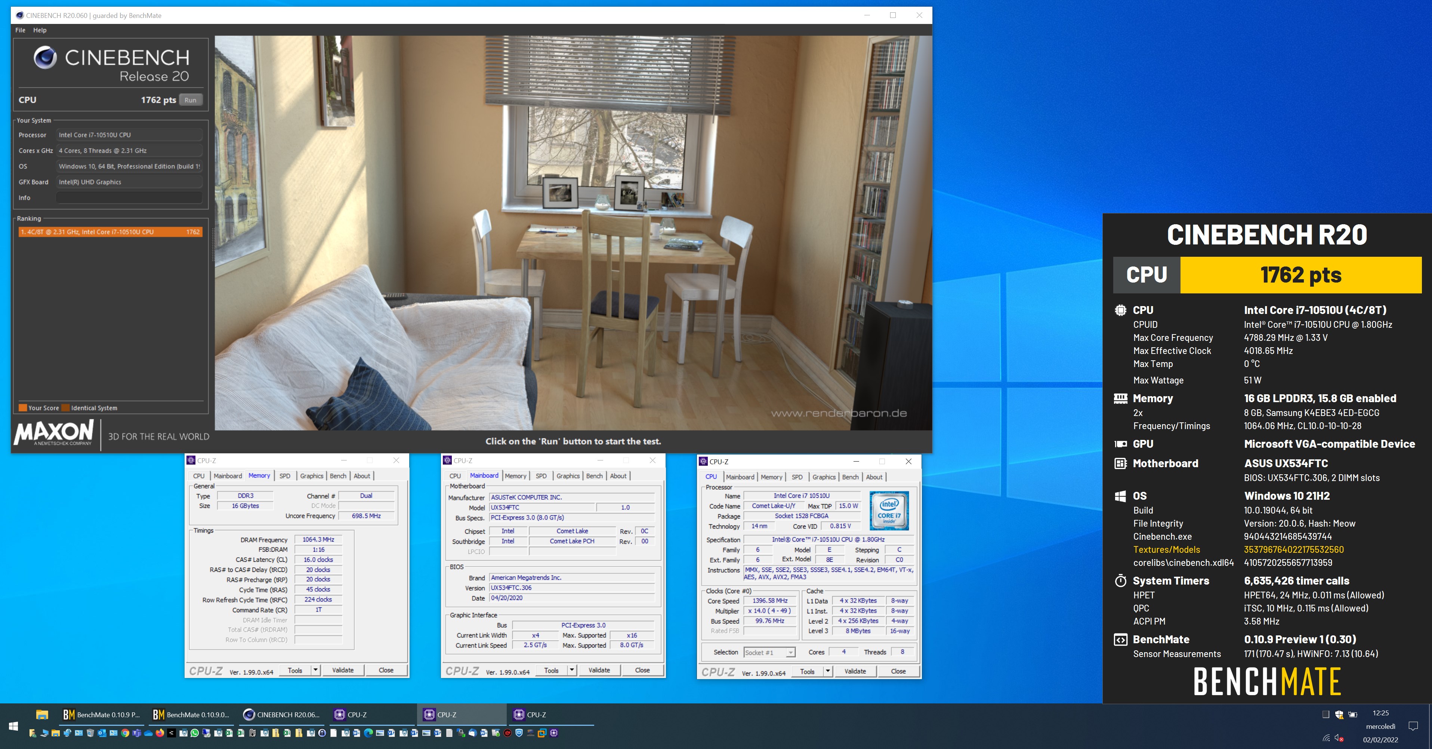Open Wi-Fi network tray icon
1432x749 pixels.
tap(1326, 738)
